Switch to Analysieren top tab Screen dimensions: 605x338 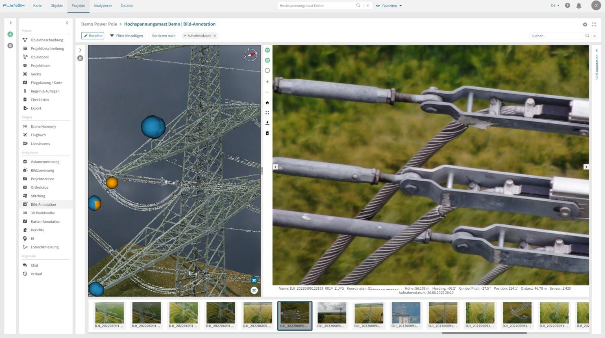pyautogui.click(x=103, y=6)
